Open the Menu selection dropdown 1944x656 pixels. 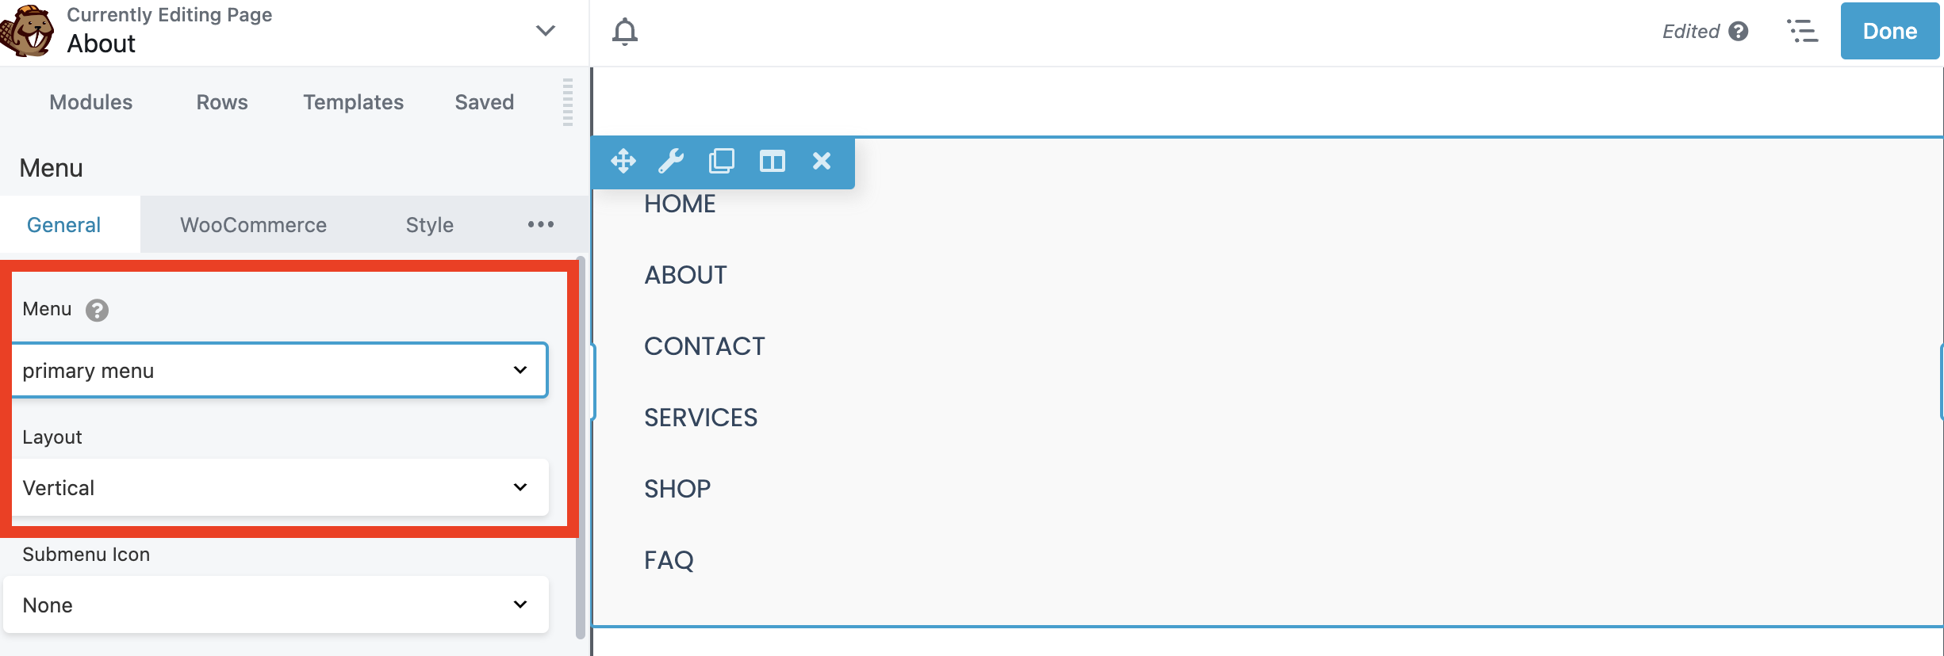click(x=279, y=370)
